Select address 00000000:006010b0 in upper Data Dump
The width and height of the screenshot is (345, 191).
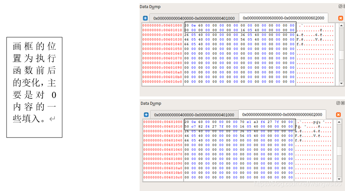click(162, 77)
